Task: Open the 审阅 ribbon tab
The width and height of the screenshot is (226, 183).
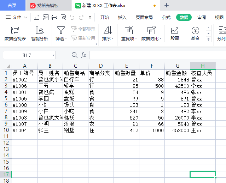Action: click(202, 17)
